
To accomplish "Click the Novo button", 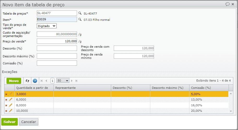I will [14, 81].
